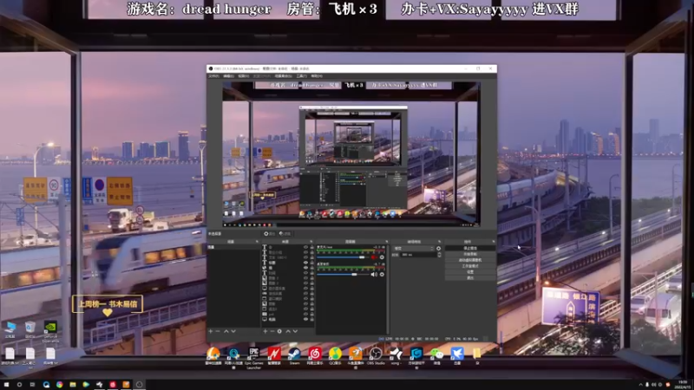Toggle visibility of the 显示器采集 source

[305, 289]
